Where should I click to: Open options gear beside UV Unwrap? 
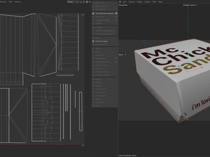[x=116, y=17]
